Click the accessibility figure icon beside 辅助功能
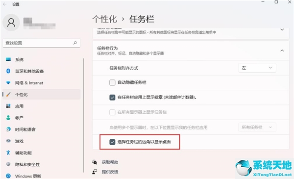This screenshot has width=294, height=179. tap(8, 153)
